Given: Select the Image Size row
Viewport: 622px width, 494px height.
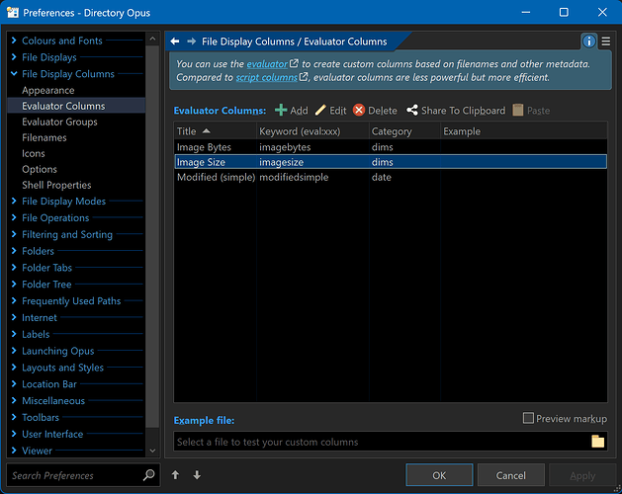Looking at the screenshot, I should [391, 162].
